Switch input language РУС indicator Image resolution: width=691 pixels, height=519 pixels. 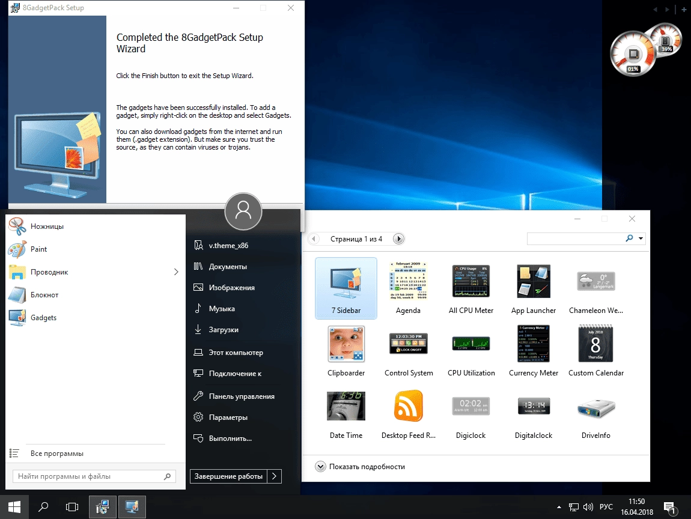[606, 507]
